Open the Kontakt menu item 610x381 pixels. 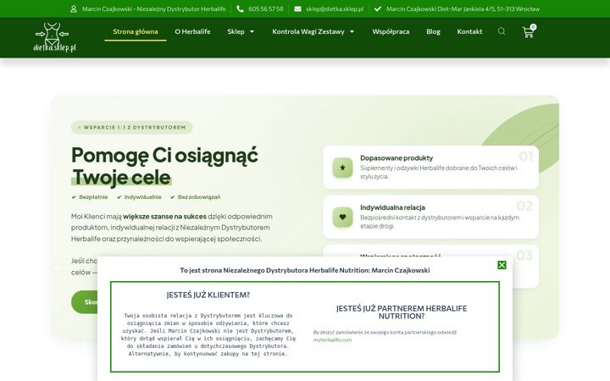click(x=469, y=31)
